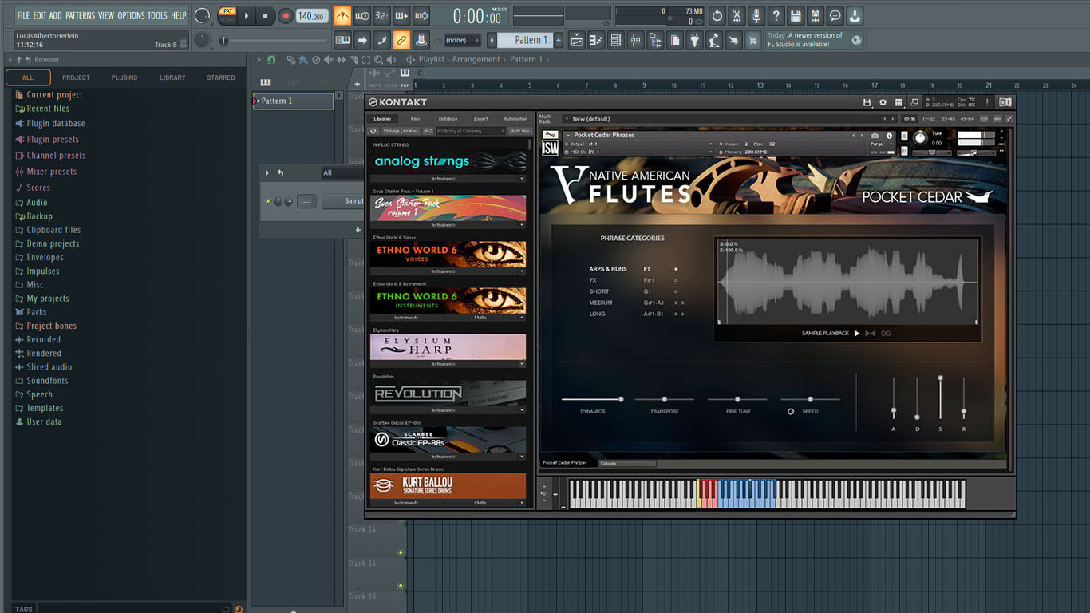This screenshot has height=613, width=1090.
Task: Adjust the DYNAMICS slider handle
Action: click(621, 399)
